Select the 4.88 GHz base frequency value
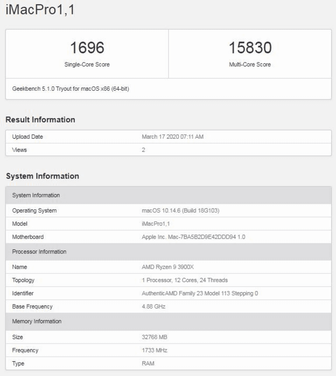336x376 pixels. (x=153, y=307)
